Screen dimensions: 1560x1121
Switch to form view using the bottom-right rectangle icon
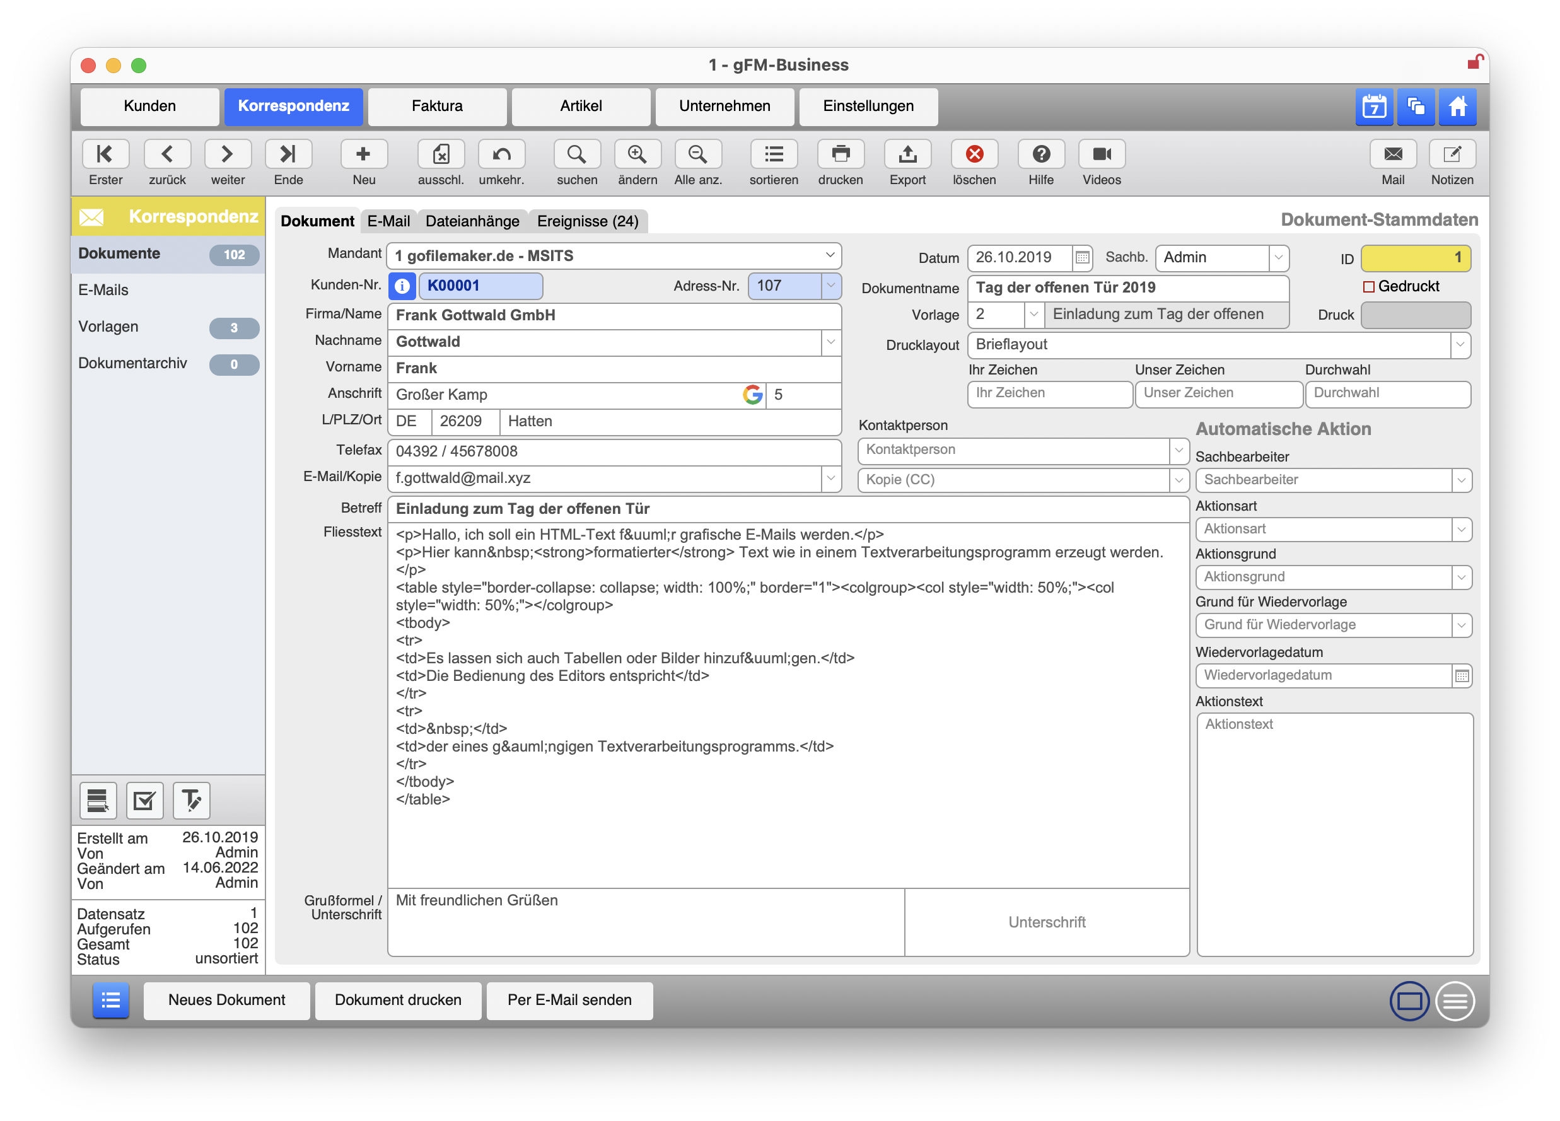pyautogui.click(x=1409, y=1001)
